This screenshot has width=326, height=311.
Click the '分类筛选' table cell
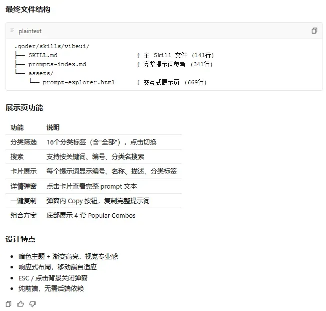24,142
